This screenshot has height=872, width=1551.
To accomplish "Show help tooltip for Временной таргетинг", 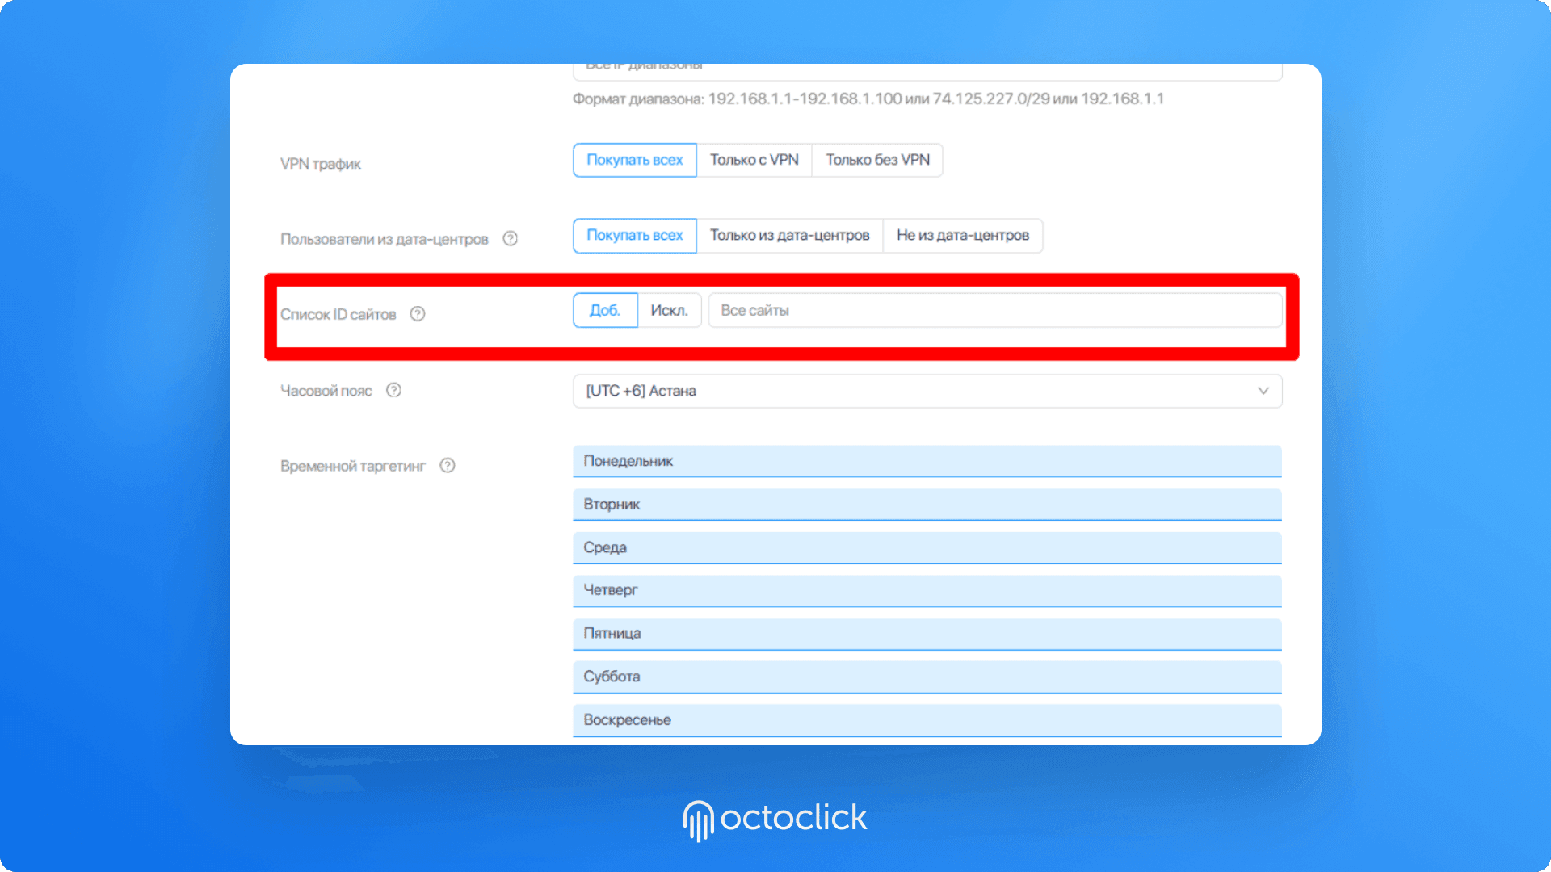I will point(448,465).
